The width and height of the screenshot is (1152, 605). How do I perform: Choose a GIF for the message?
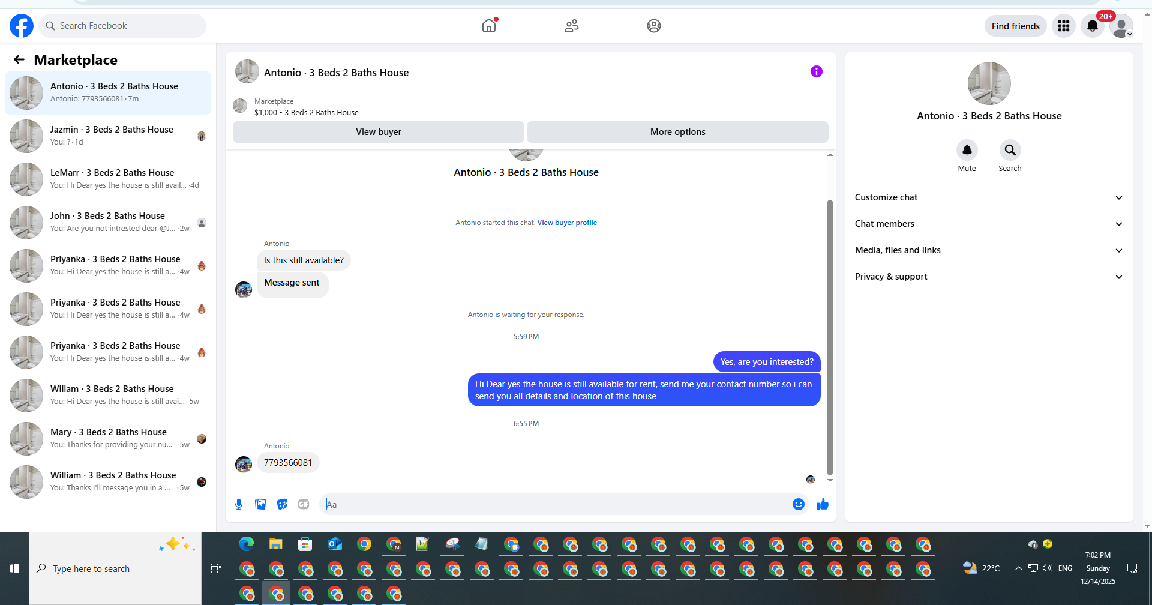(x=304, y=504)
